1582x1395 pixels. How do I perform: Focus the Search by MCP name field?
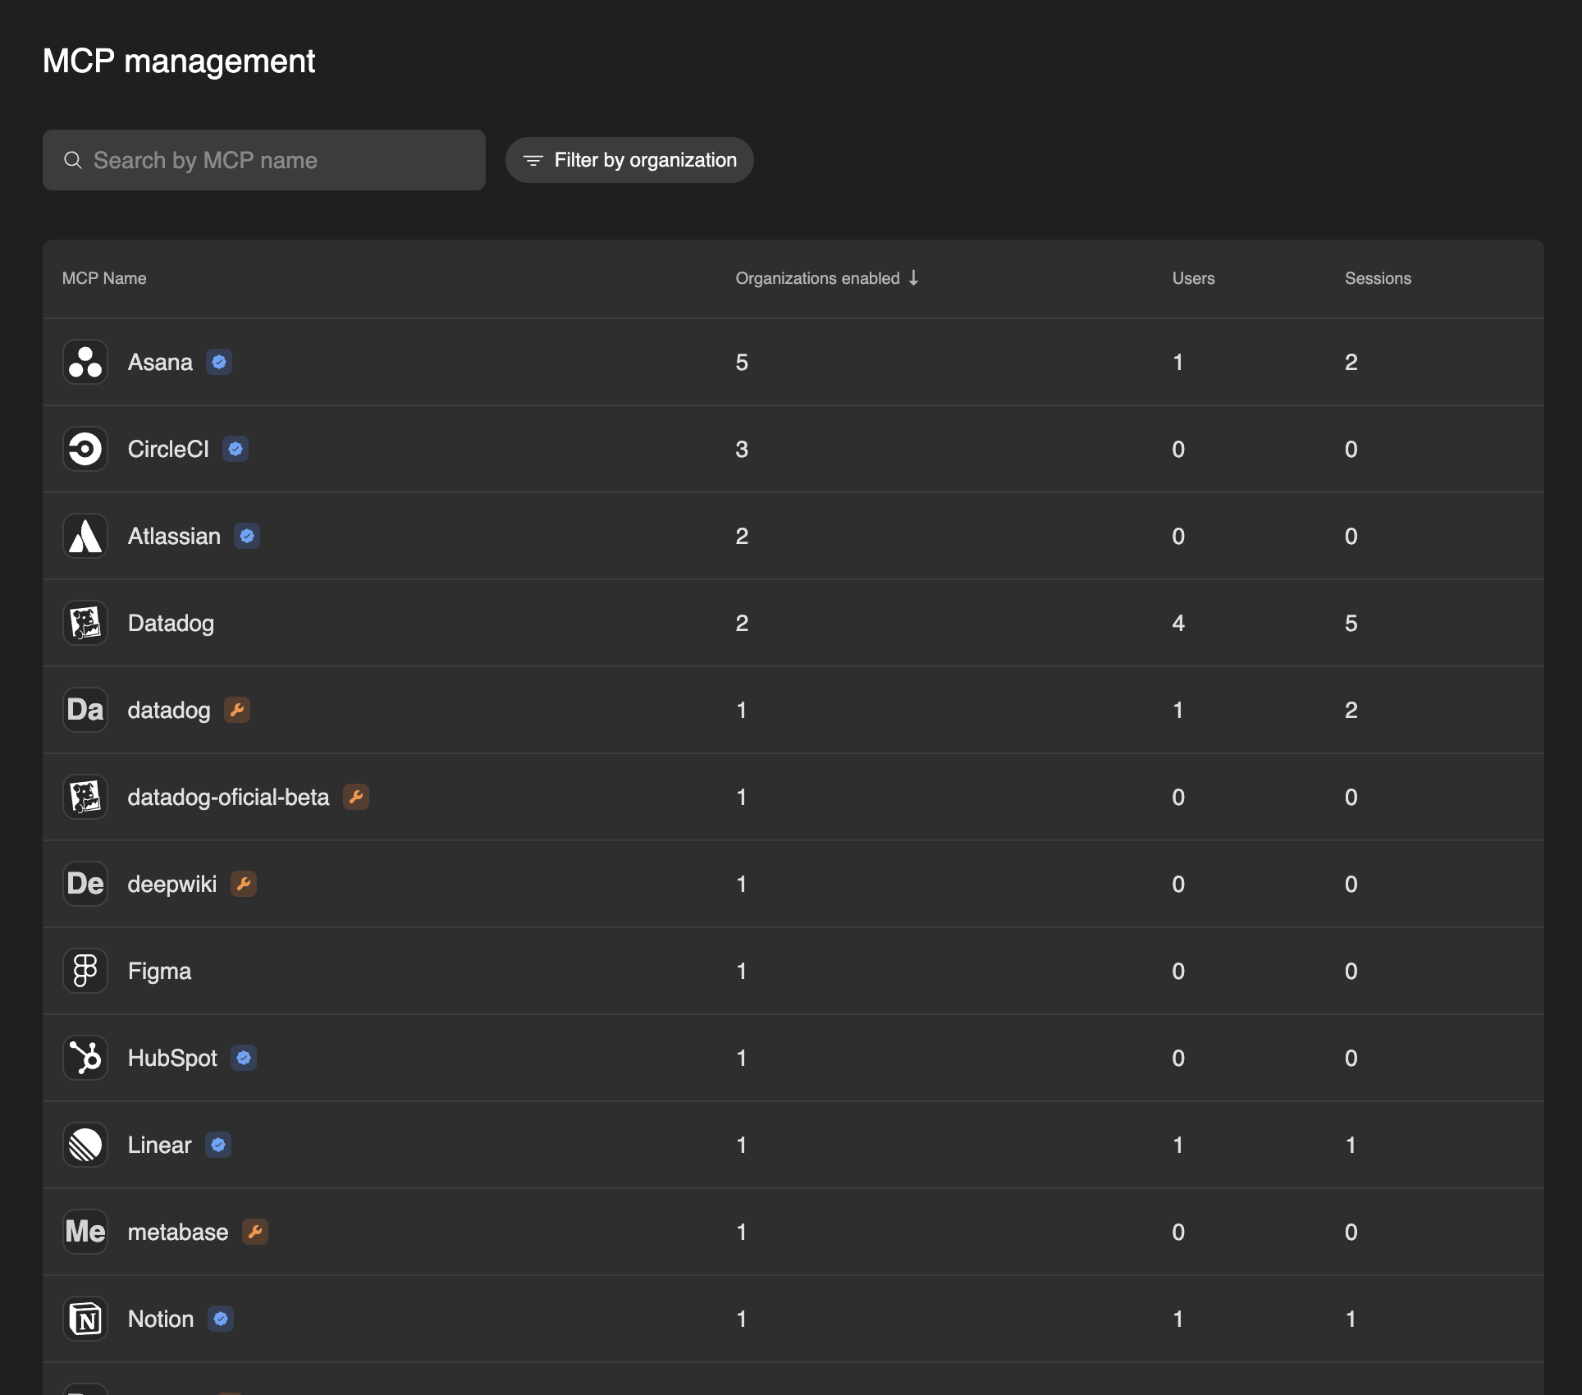(x=279, y=160)
